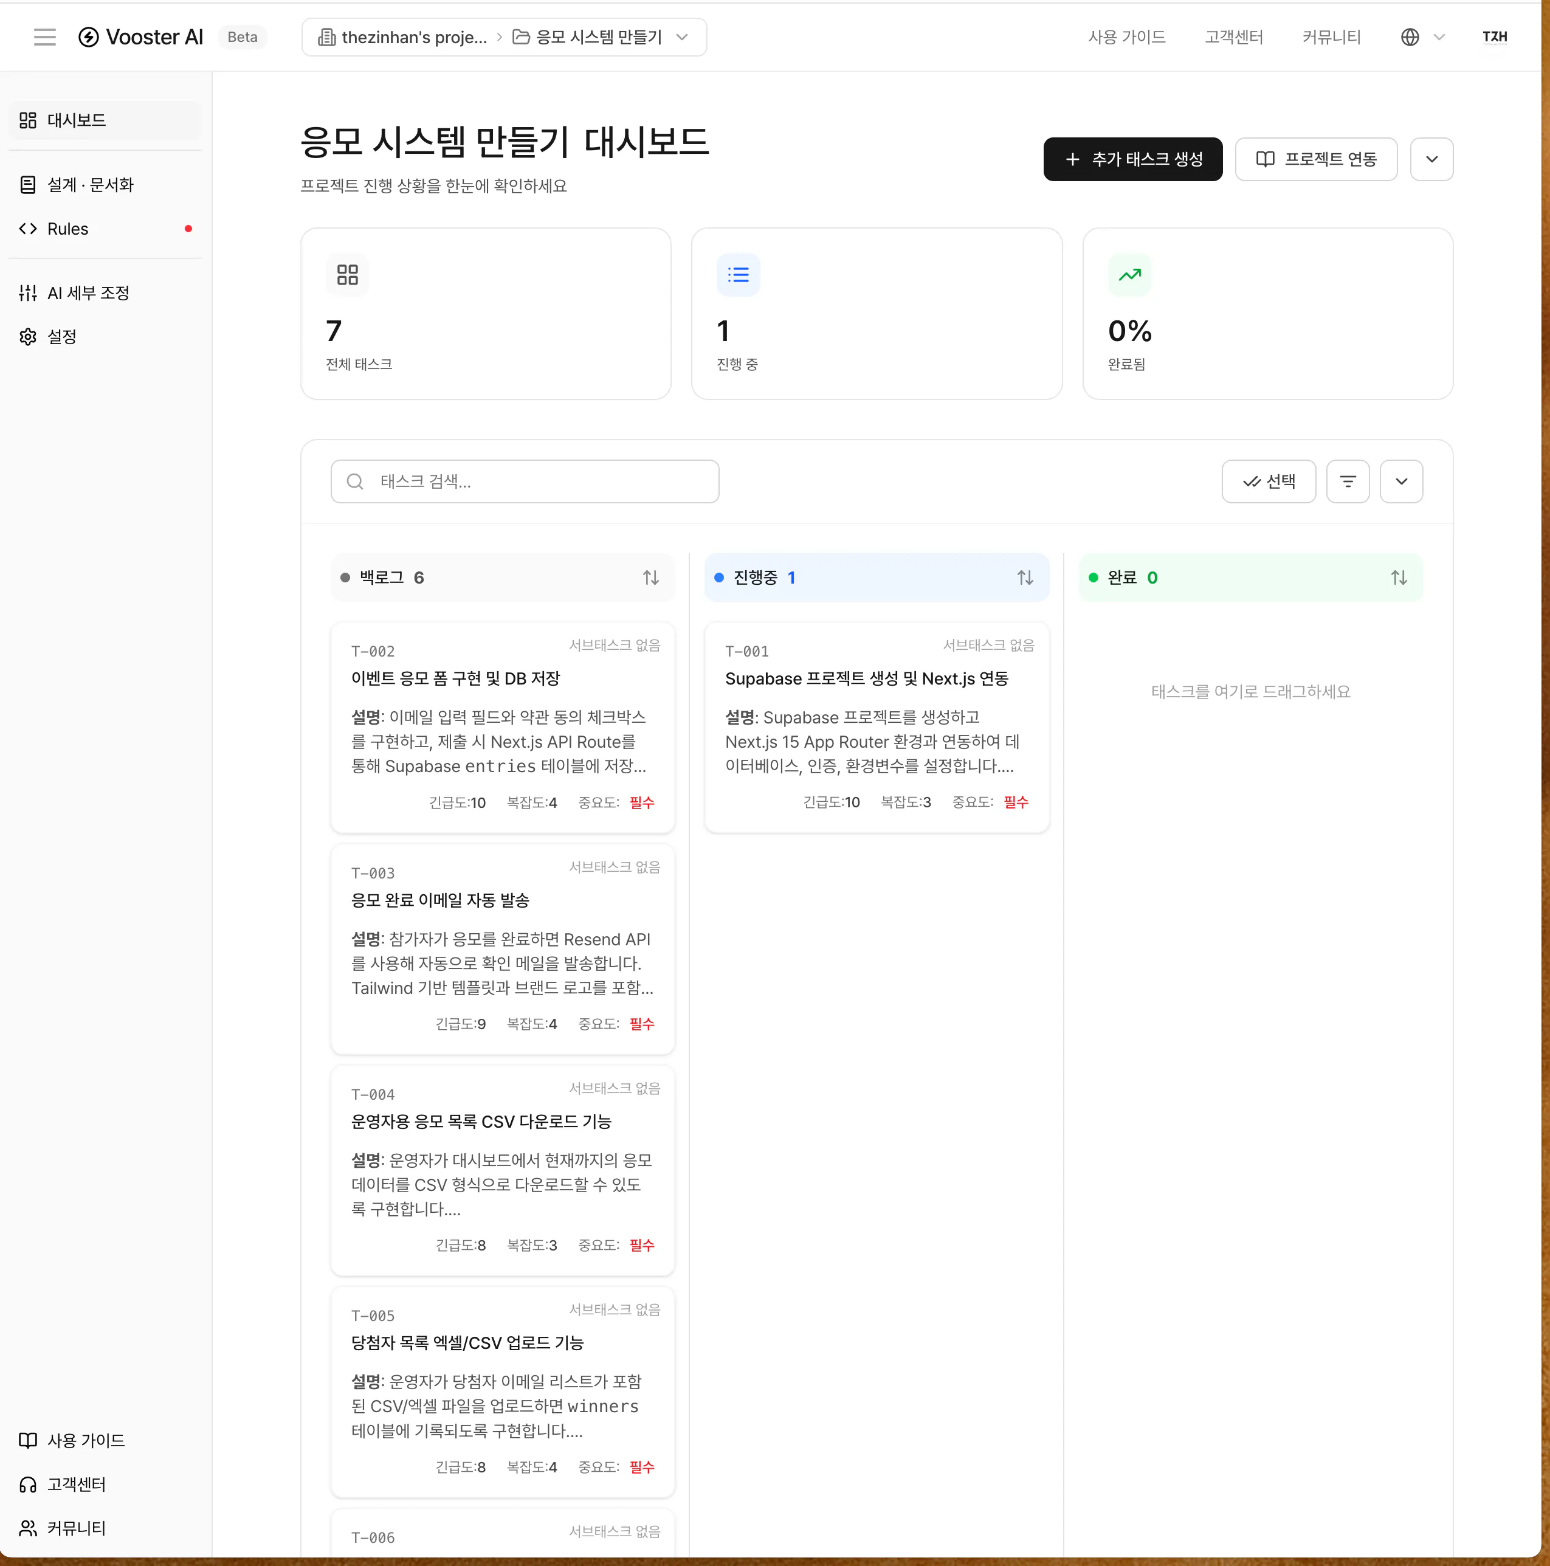Open the TZH user avatar menu
The image size is (1550, 1566).
pos(1495,36)
